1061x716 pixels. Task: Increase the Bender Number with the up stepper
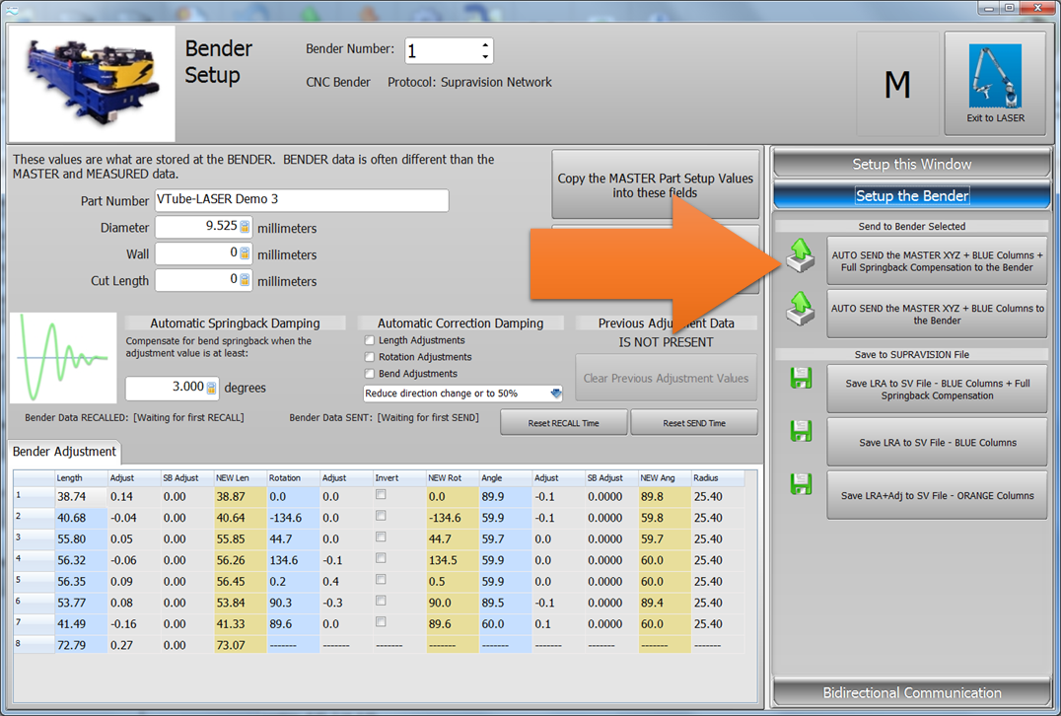click(485, 45)
